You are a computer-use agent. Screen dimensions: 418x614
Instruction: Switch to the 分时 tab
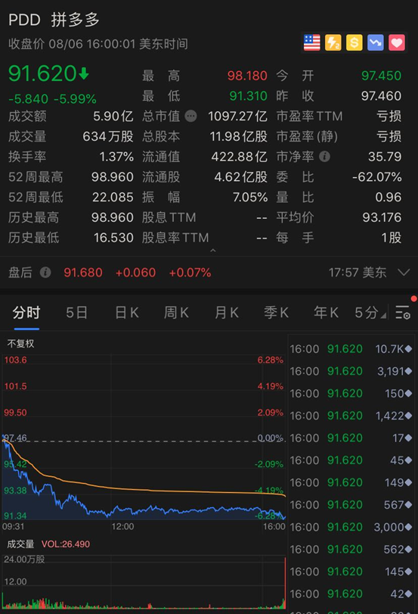click(x=26, y=313)
